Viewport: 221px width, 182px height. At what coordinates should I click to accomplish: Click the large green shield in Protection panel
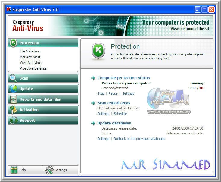coord(98,51)
